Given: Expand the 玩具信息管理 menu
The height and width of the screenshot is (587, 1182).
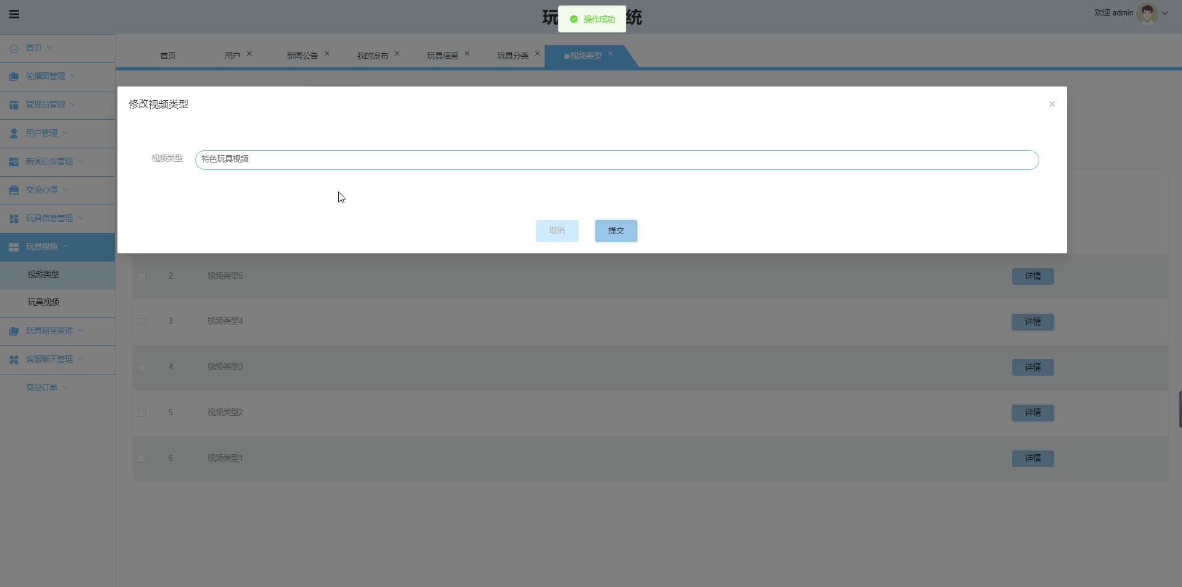Looking at the screenshot, I should click(80, 218).
